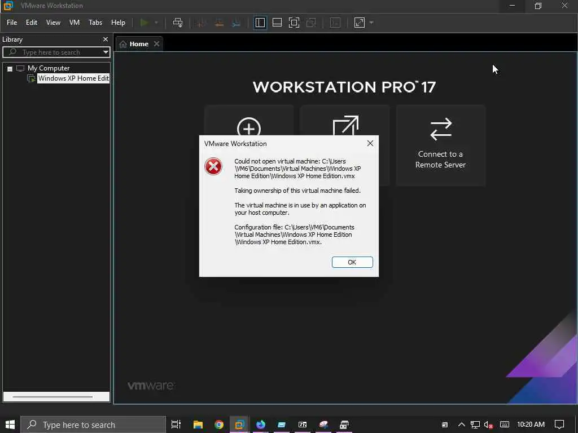Click Create New Virtual Machine plus icon
The width and height of the screenshot is (578, 433).
pos(249,129)
